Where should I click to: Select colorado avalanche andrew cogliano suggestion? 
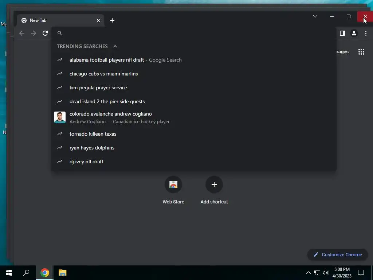pyautogui.click(x=194, y=118)
